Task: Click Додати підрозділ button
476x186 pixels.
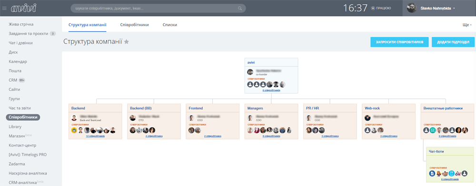Action: (x=453, y=42)
